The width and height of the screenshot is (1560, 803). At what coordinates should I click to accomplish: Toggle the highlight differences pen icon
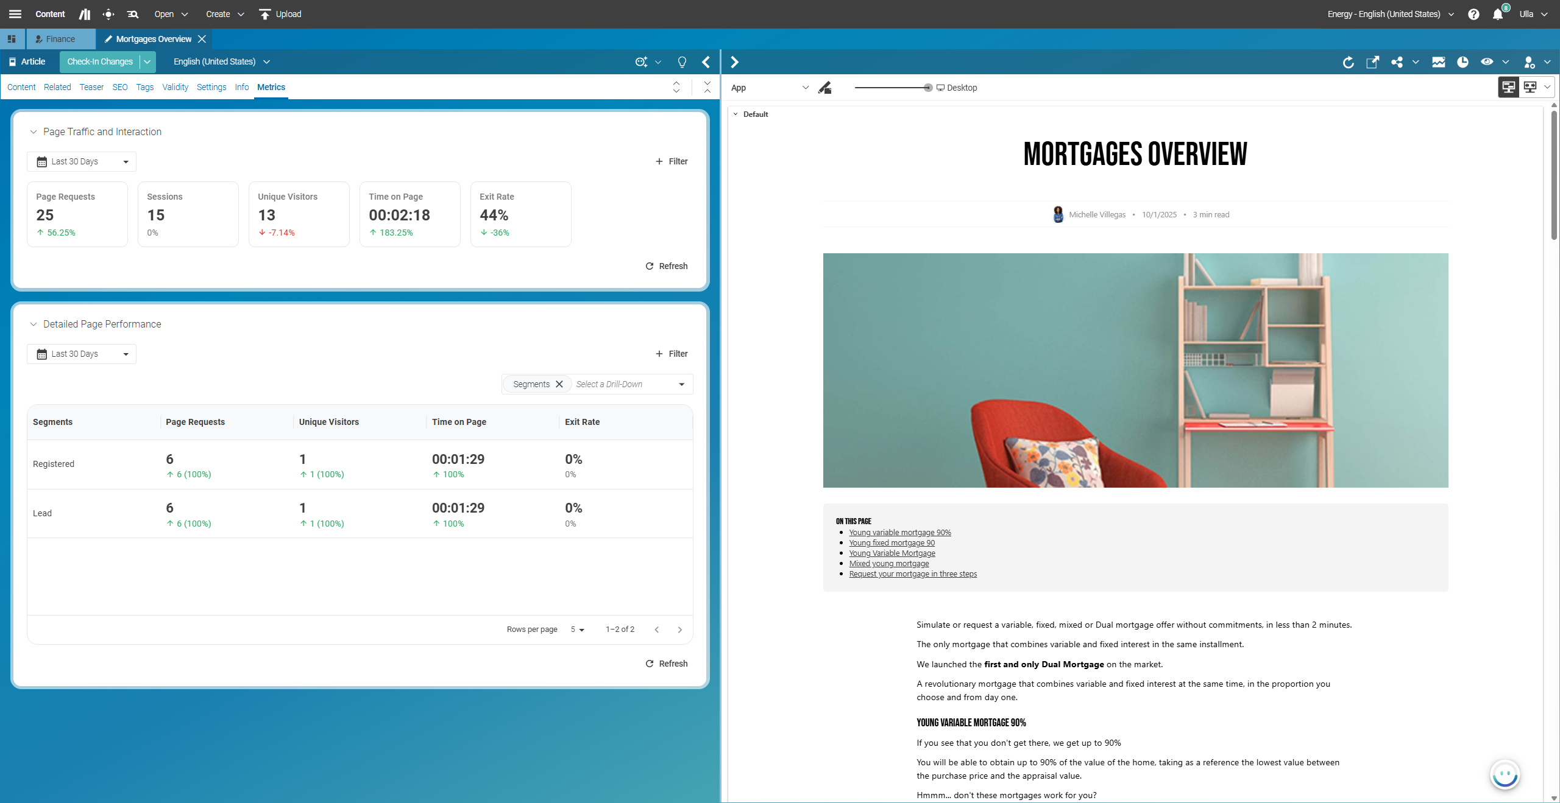824,88
